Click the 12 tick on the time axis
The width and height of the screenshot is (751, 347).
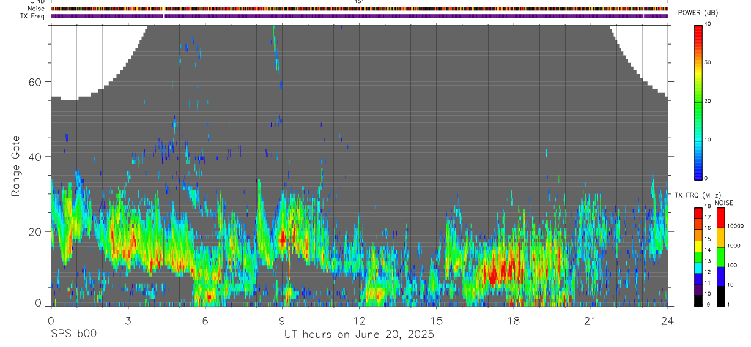pyautogui.click(x=359, y=321)
